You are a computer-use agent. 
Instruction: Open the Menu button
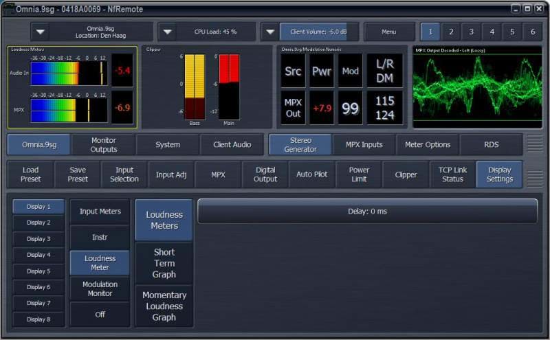[x=389, y=32]
